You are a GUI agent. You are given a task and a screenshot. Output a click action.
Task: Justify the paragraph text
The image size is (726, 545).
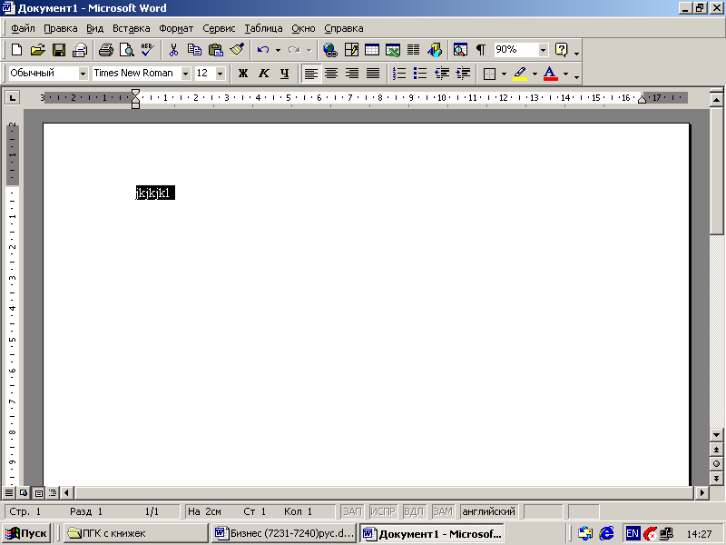[x=373, y=74]
